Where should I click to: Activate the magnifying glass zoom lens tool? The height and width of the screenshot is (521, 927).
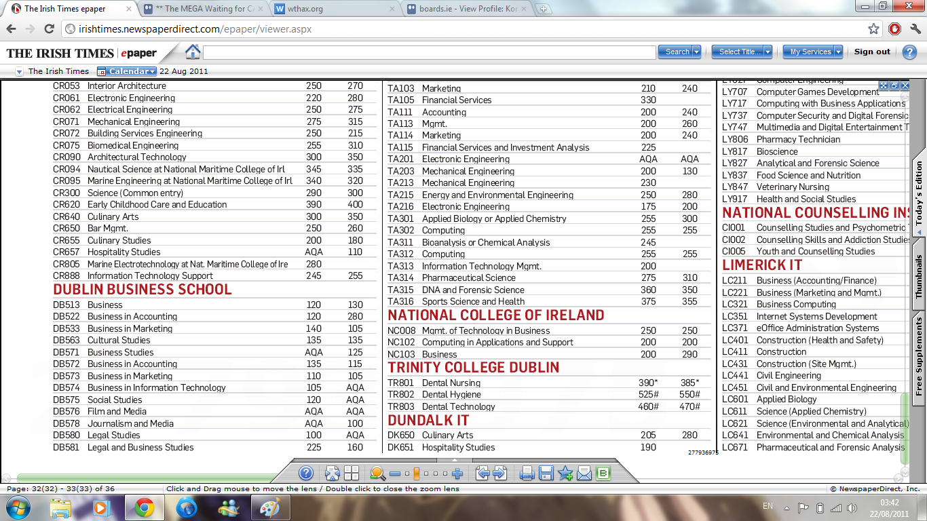377,474
